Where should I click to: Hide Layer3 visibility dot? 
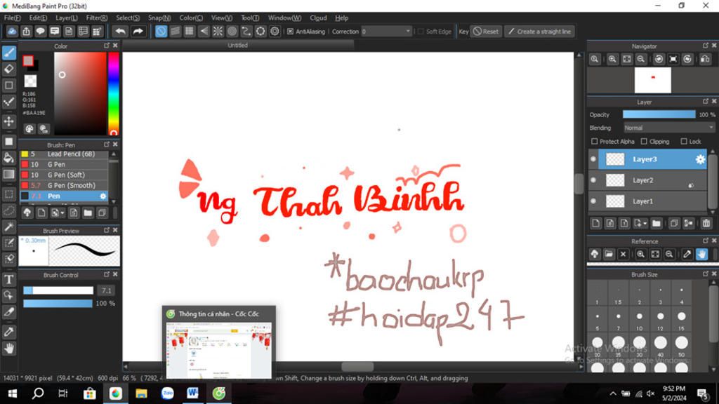[x=593, y=159]
